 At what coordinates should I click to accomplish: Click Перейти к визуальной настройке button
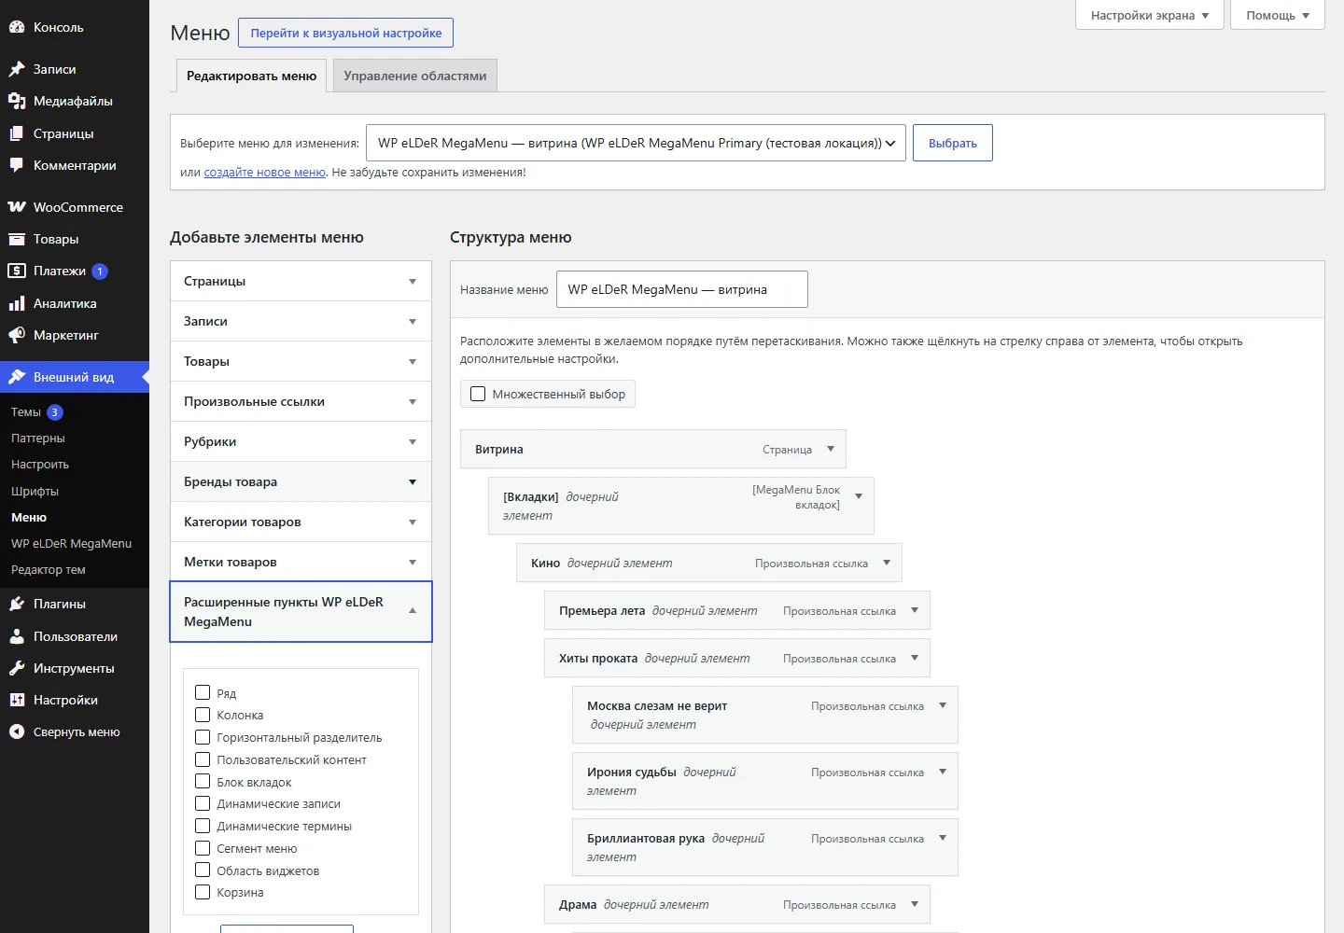click(x=346, y=33)
